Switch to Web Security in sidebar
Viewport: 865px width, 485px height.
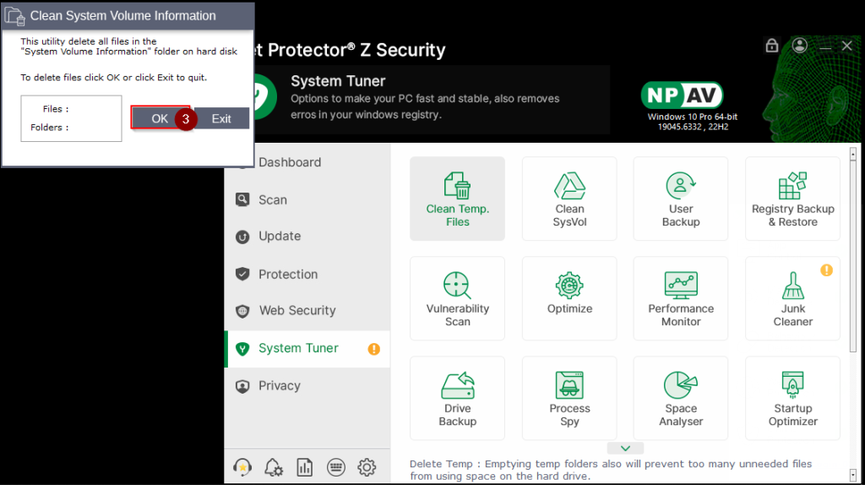pyautogui.click(x=296, y=310)
